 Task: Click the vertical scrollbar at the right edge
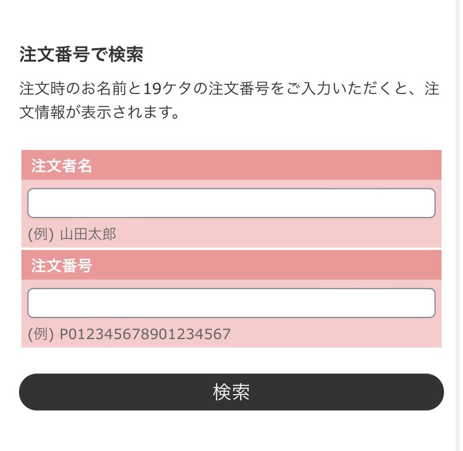(460, 225)
